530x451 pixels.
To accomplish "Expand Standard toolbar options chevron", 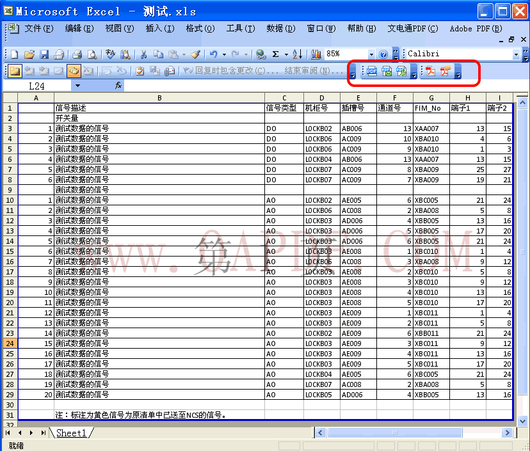I will pos(396,54).
